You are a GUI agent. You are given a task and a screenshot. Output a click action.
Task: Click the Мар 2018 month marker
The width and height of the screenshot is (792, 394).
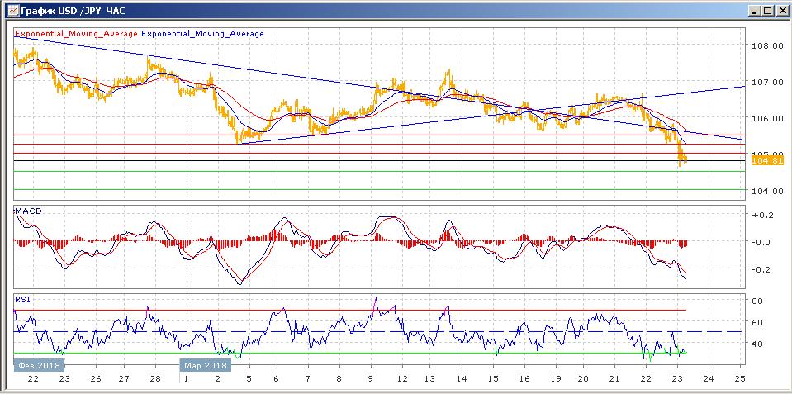click(x=203, y=364)
